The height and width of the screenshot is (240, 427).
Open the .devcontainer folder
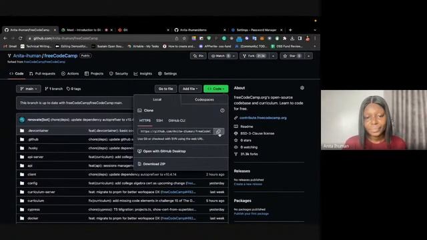(38, 131)
